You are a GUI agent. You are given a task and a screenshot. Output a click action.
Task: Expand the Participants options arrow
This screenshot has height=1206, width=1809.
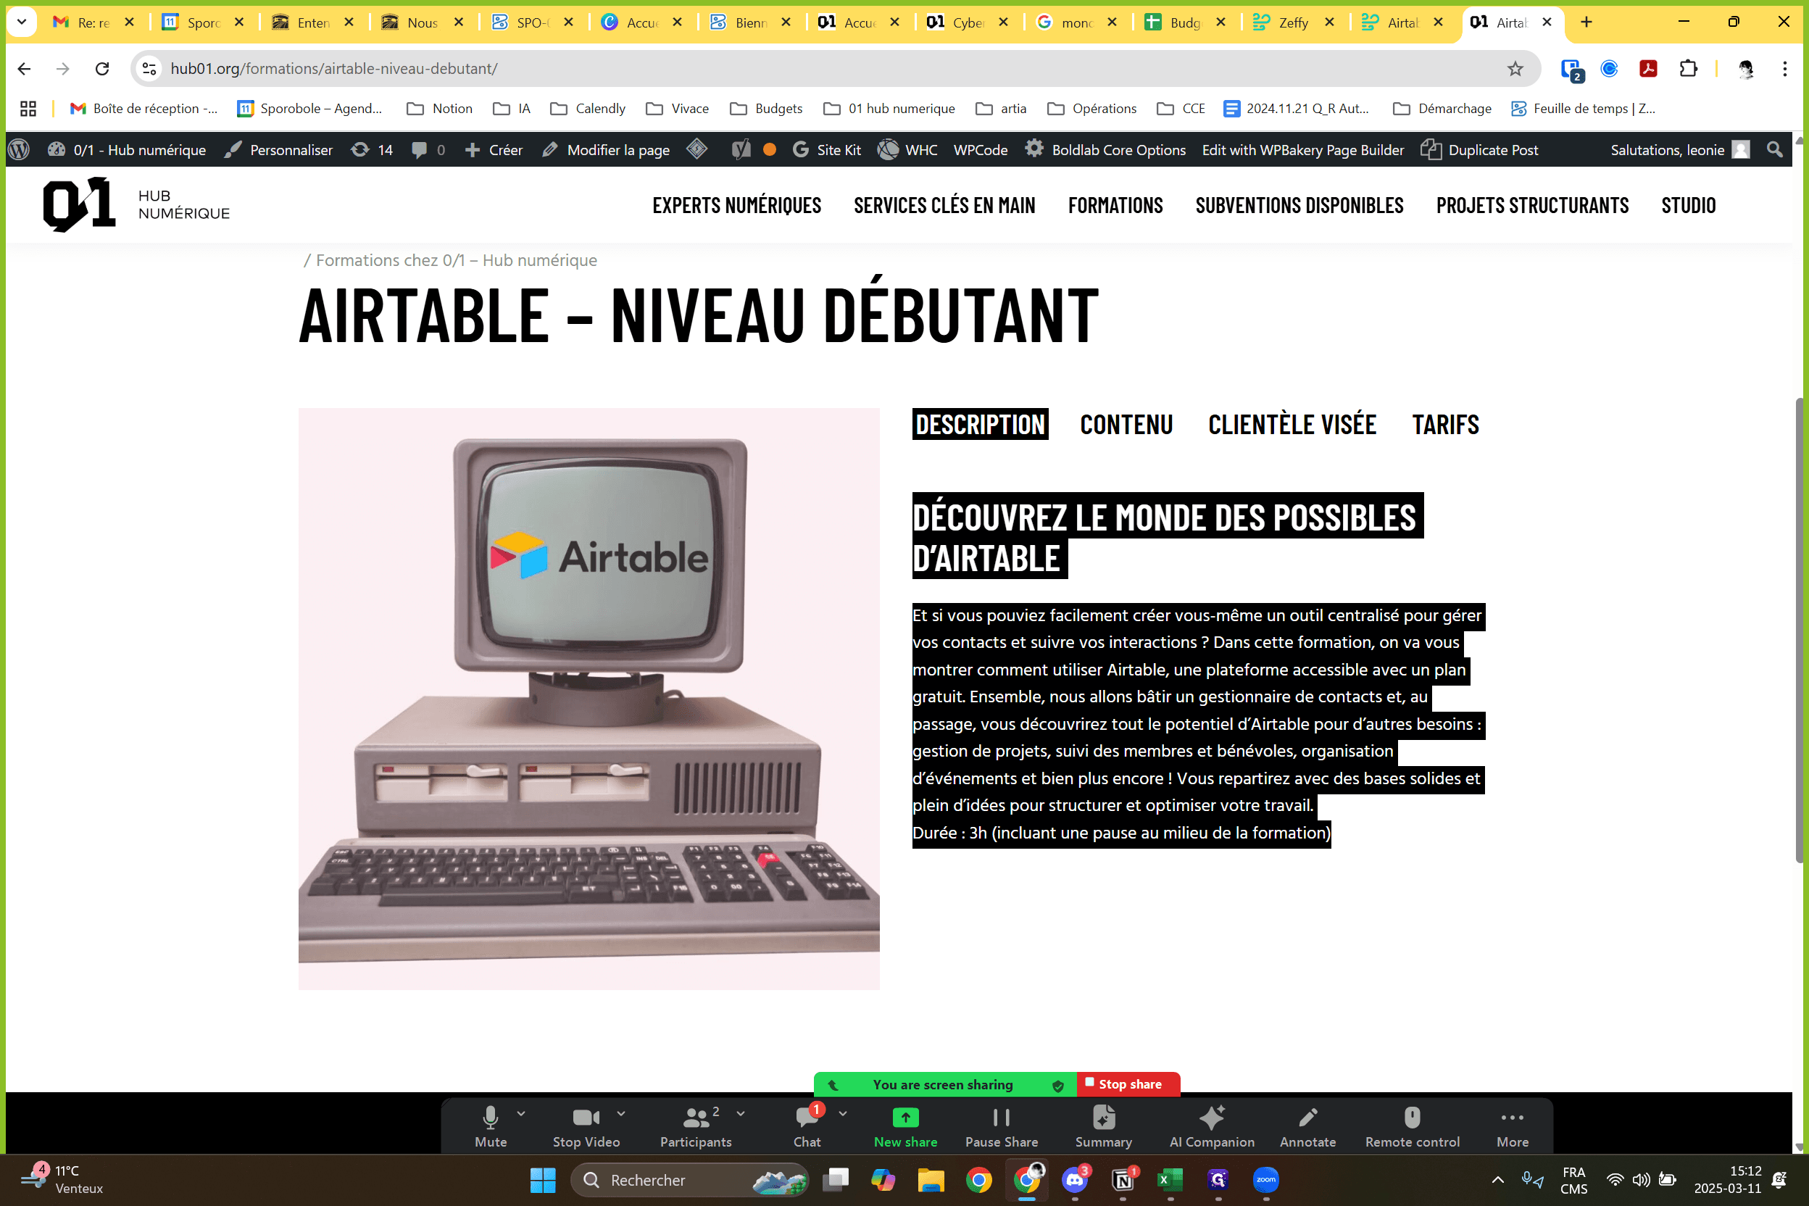point(741,1113)
